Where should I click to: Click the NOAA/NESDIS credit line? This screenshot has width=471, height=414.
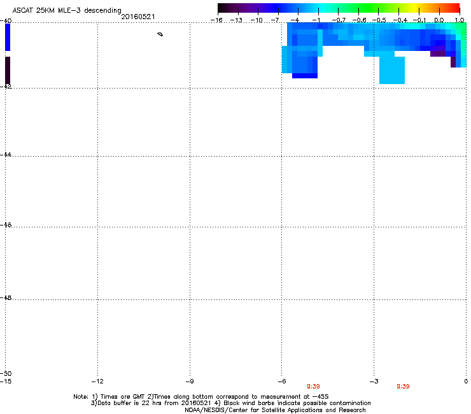click(x=275, y=410)
